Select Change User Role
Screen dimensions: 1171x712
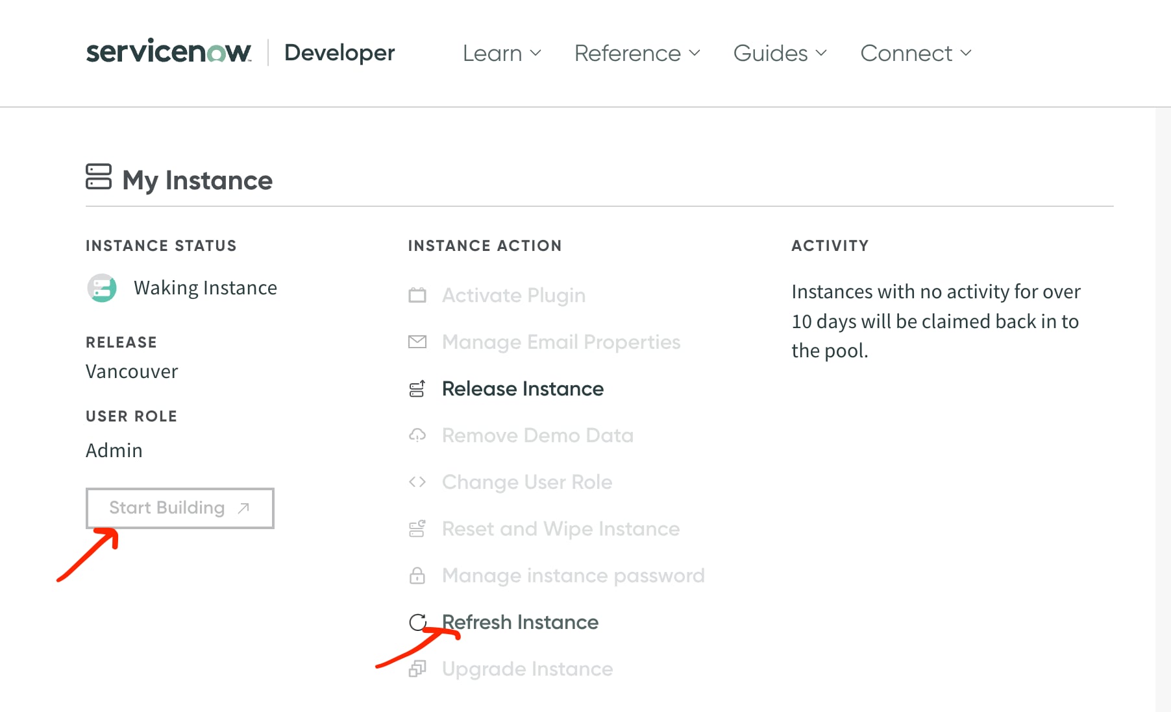click(x=527, y=482)
